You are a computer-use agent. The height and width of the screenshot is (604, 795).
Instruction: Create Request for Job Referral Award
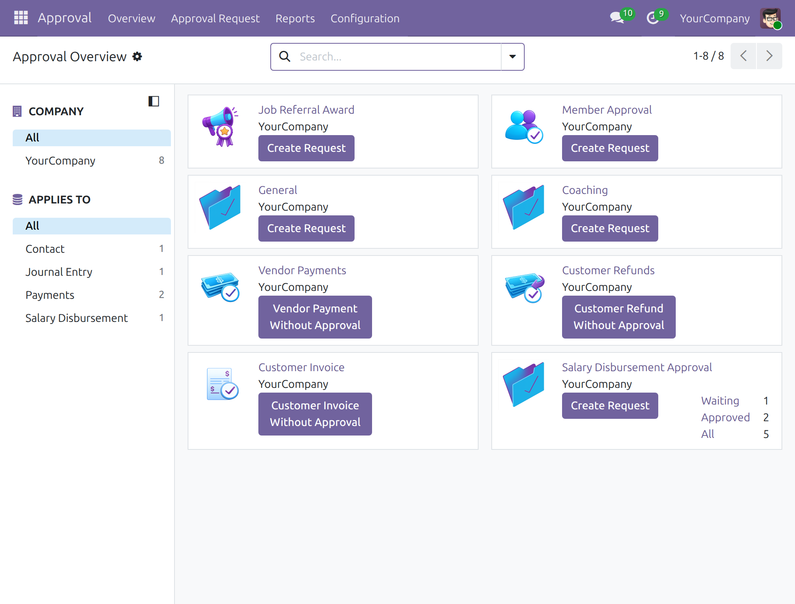tap(306, 148)
